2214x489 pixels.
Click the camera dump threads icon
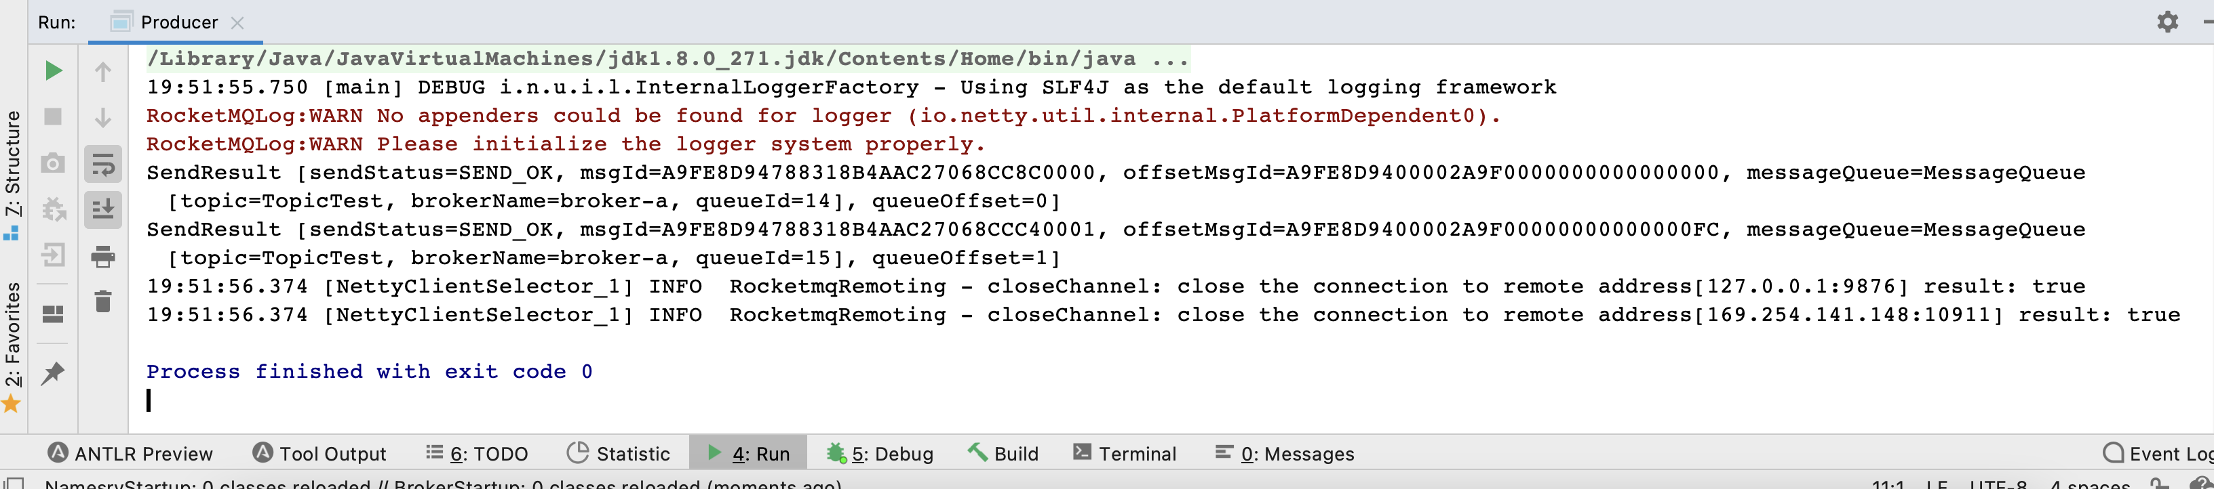click(x=54, y=163)
